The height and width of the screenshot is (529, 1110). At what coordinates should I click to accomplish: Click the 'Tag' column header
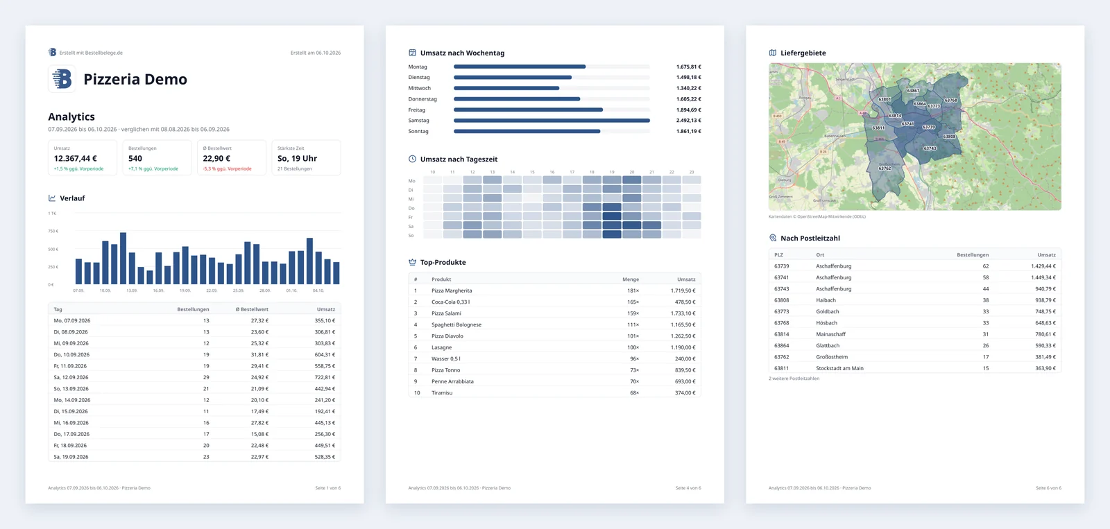[x=58, y=309]
